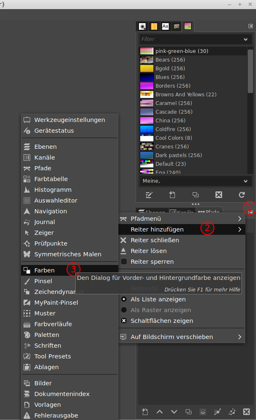
Task: Select 'Reiter schließen' menu entry
Action: point(155,240)
